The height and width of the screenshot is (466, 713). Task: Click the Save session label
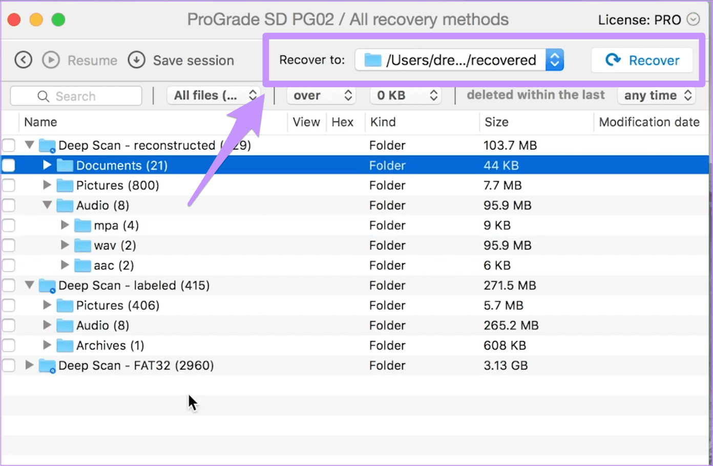coord(194,60)
